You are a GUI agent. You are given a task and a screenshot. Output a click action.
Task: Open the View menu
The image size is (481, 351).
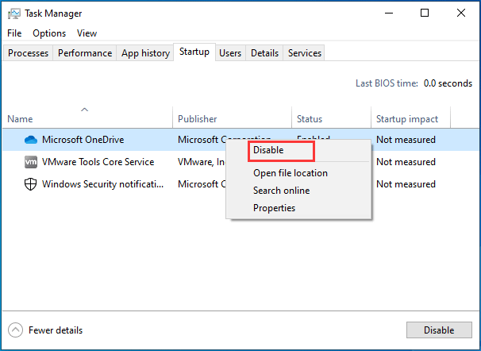(87, 33)
